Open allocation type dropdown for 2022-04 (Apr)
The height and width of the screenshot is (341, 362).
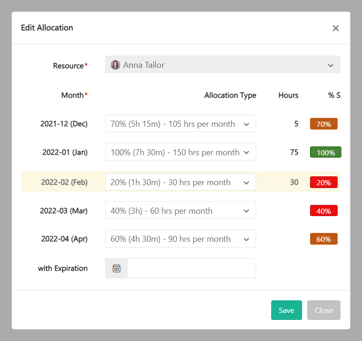(x=181, y=239)
